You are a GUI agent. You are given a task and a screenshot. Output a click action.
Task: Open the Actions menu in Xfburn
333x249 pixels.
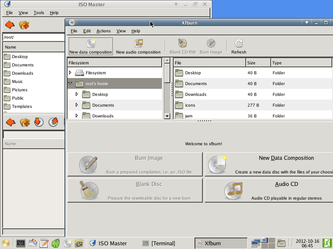point(103,31)
